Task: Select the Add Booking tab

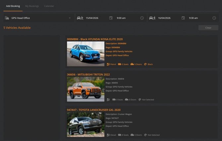Action: (x=13, y=6)
